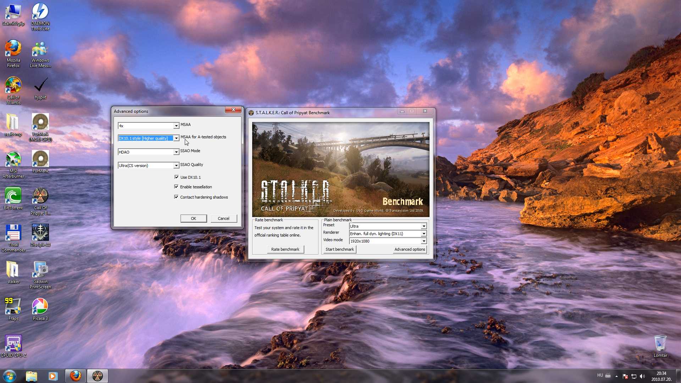Launch Mozilla Firefox from desktop
Viewport: 681px width, 383px height.
(13, 54)
